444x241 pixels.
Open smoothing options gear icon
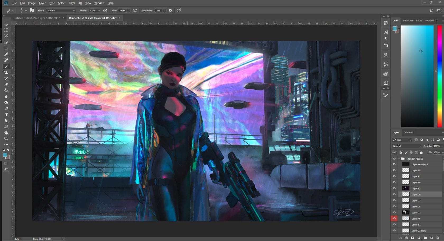pyautogui.click(x=170, y=11)
